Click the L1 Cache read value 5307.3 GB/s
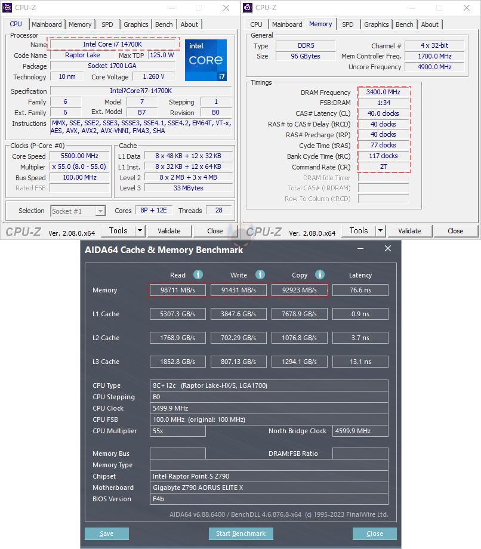The image size is (481, 549). pos(177,314)
